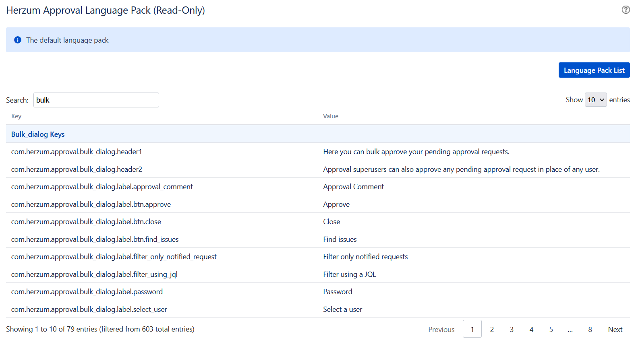Click key ending label.select_user
This screenshot has width=636, height=340.
(x=89, y=309)
